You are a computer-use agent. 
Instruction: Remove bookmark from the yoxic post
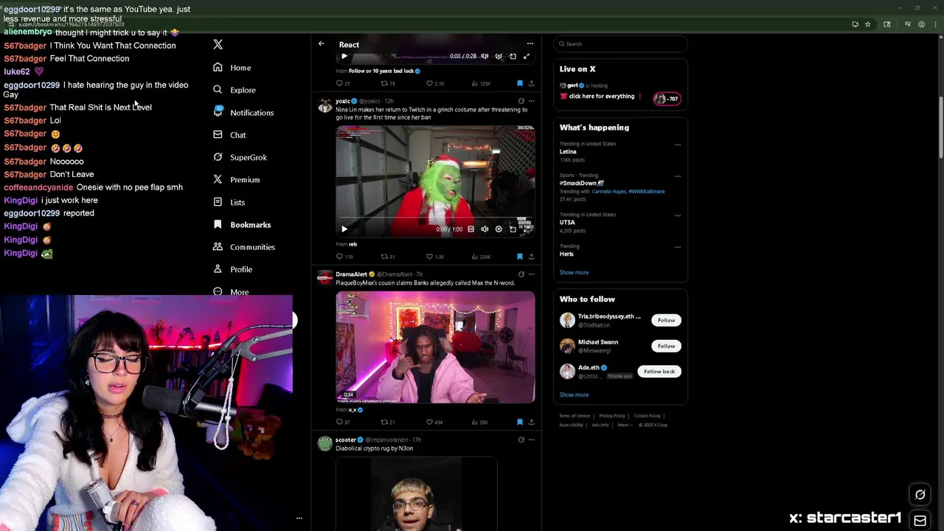[519, 257]
